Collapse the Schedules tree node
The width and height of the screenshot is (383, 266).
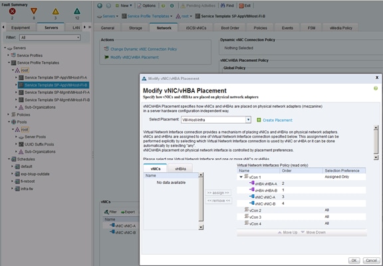9,159
